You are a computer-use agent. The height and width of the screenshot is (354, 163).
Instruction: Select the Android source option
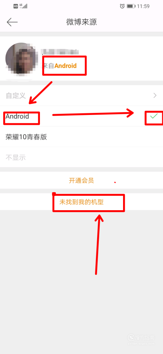tap(81, 116)
